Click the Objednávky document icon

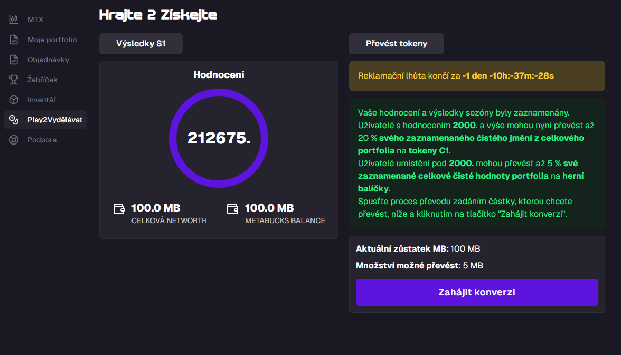pos(14,60)
